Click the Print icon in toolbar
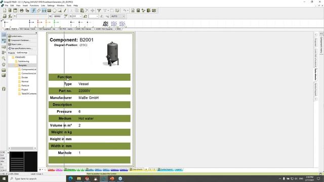The image size is (324, 182). [x=21, y=11]
